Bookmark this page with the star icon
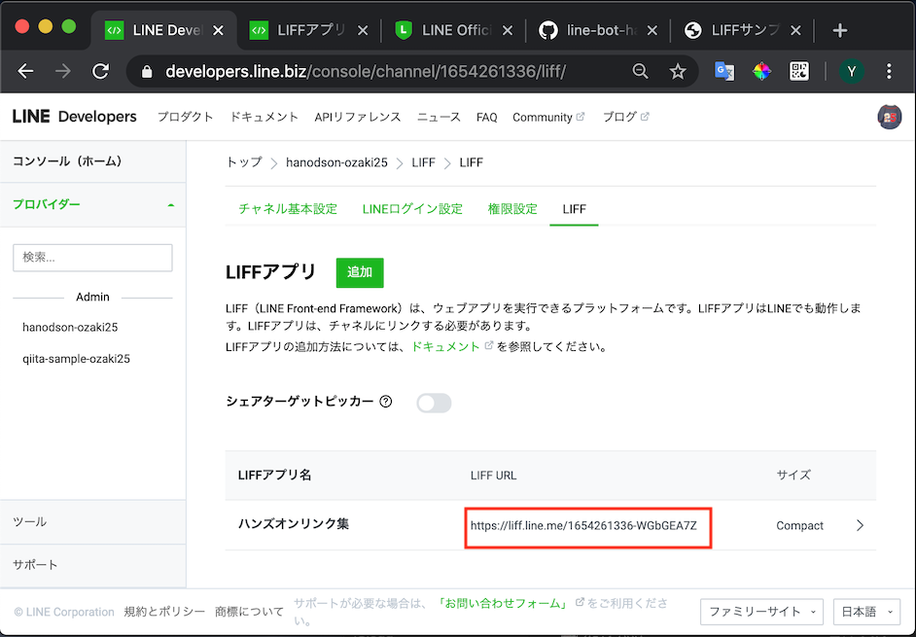Image resolution: width=916 pixels, height=637 pixels. click(x=678, y=71)
